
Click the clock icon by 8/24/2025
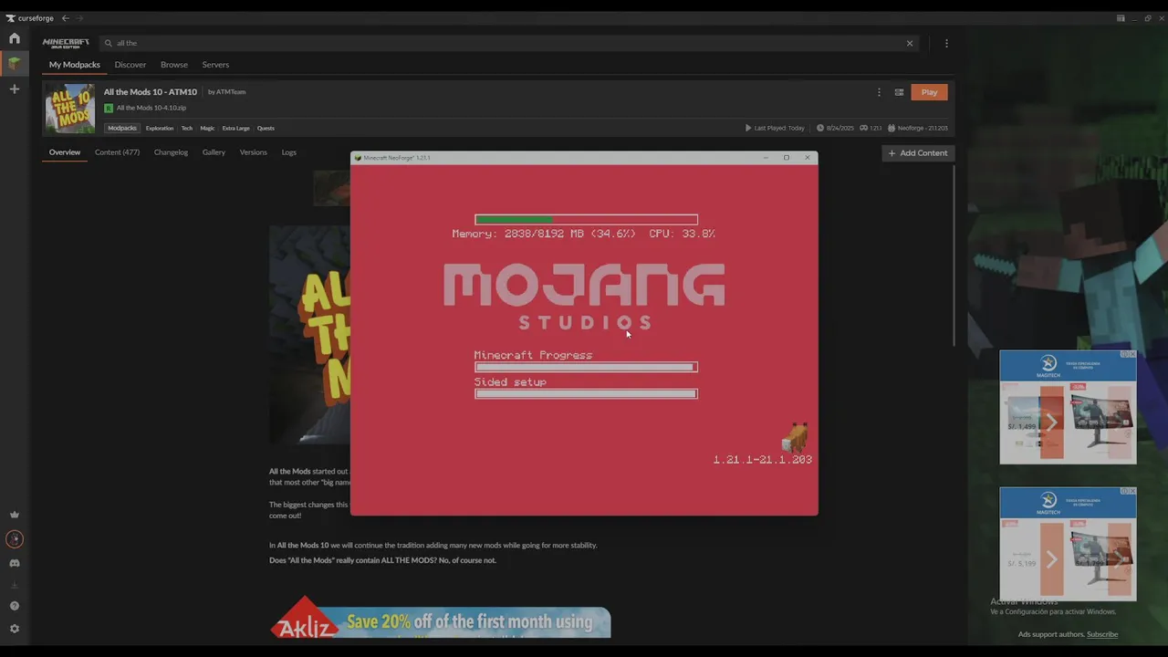coord(820,128)
